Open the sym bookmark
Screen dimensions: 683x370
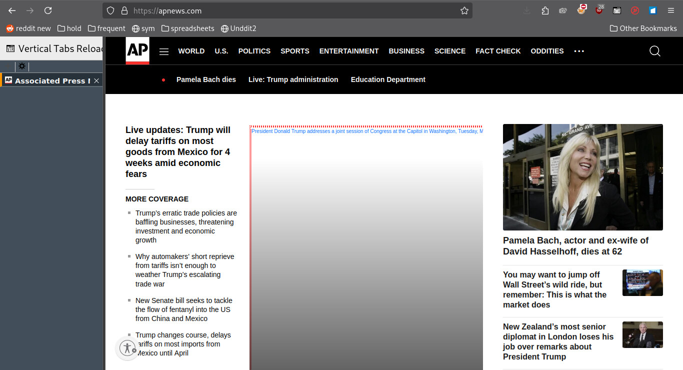[143, 28]
